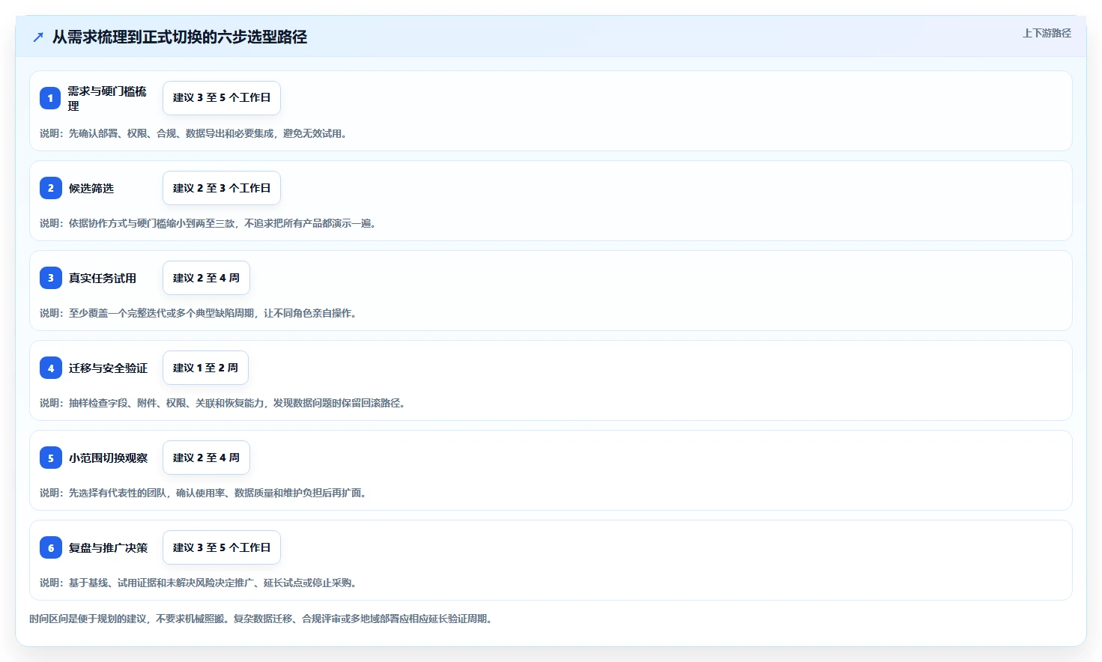Click the 候选筛选 step title

click(x=91, y=188)
